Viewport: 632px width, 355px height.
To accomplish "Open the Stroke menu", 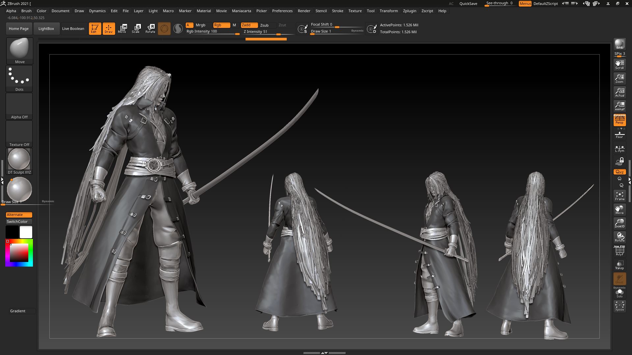I will tap(337, 11).
